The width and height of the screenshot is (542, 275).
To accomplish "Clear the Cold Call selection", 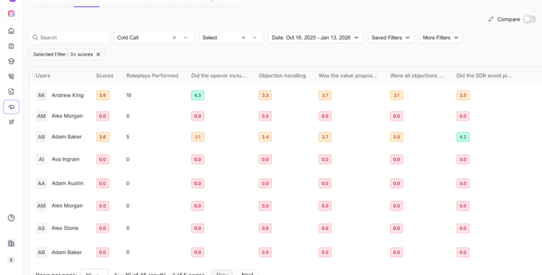I will pos(174,38).
